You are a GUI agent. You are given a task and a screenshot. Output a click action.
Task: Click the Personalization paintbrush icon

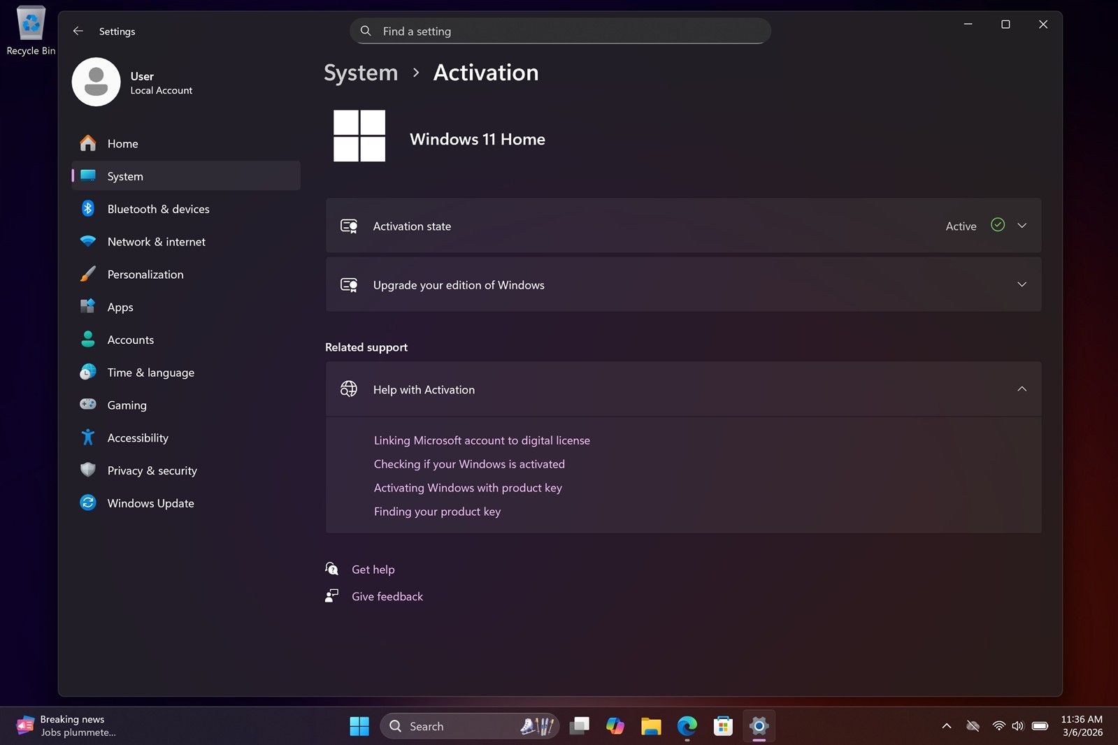point(88,274)
